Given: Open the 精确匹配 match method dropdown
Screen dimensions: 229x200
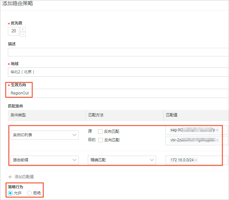Looking at the screenshot, I should tap(122, 160).
